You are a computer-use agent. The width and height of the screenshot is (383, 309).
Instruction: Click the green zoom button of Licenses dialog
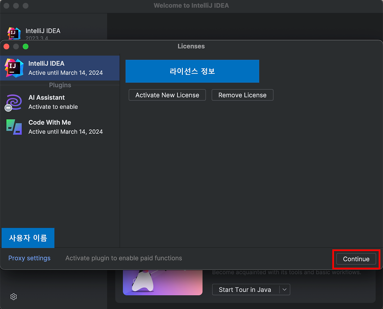[26, 46]
